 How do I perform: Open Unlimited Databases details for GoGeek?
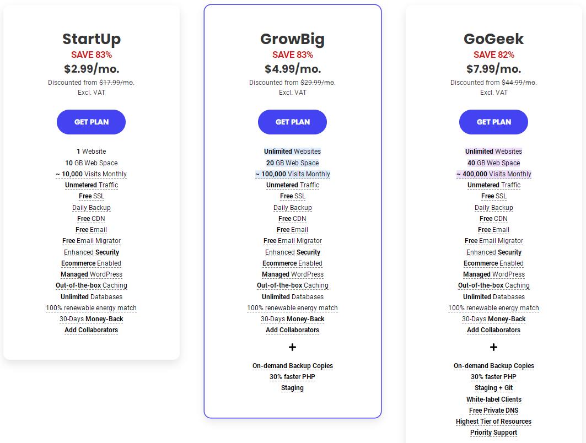pyautogui.click(x=493, y=296)
